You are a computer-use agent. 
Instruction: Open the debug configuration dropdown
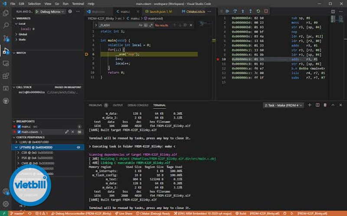50,12
